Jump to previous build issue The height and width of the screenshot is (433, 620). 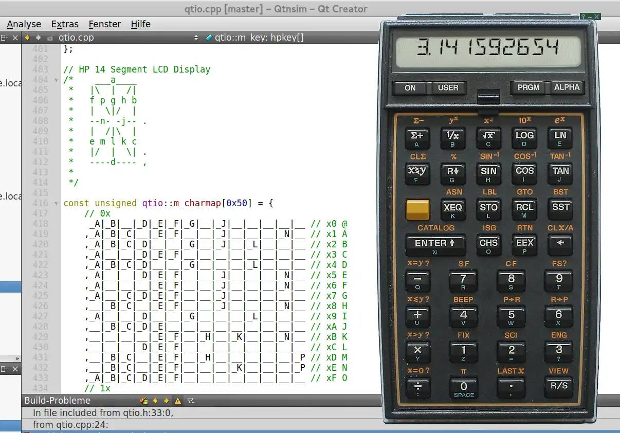tap(155, 401)
